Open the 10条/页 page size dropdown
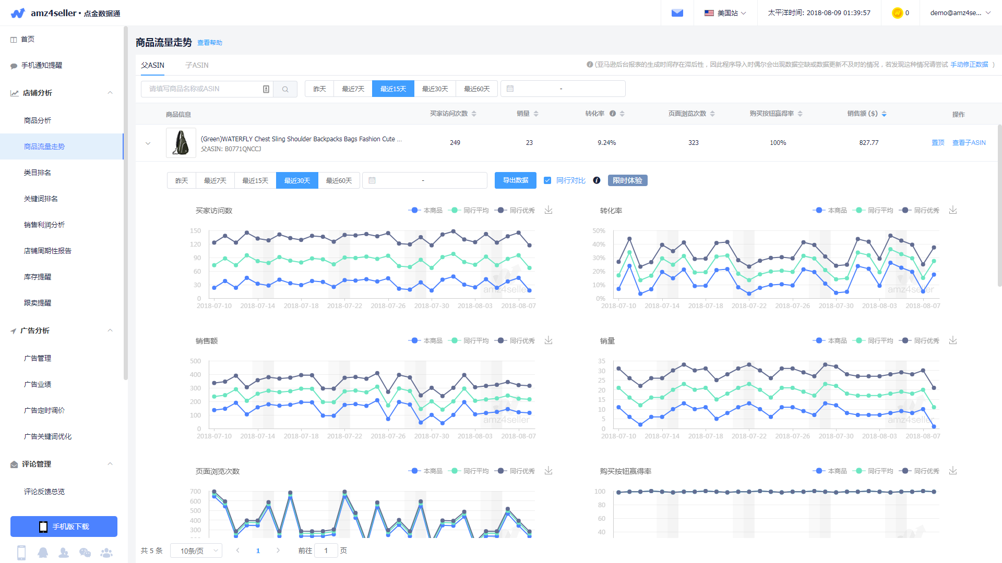 [196, 550]
